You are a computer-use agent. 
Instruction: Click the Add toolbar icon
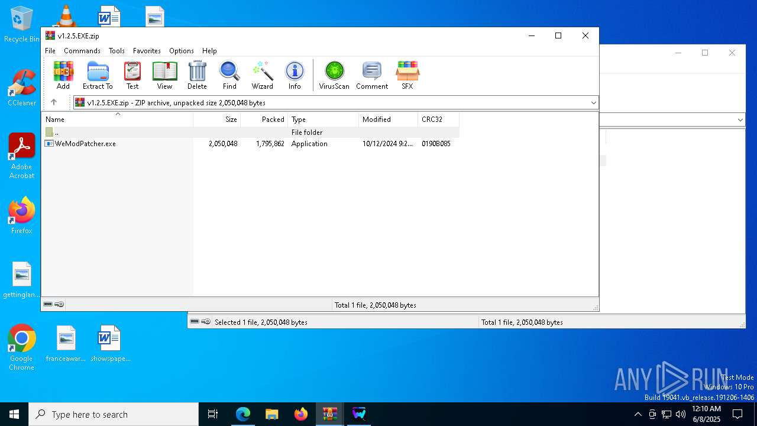(63, 75)
